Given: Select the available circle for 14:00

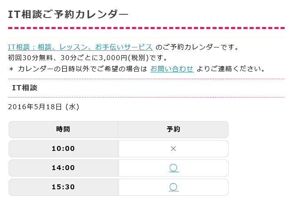Looking at the screenshot, I should [x=173, y=168].
